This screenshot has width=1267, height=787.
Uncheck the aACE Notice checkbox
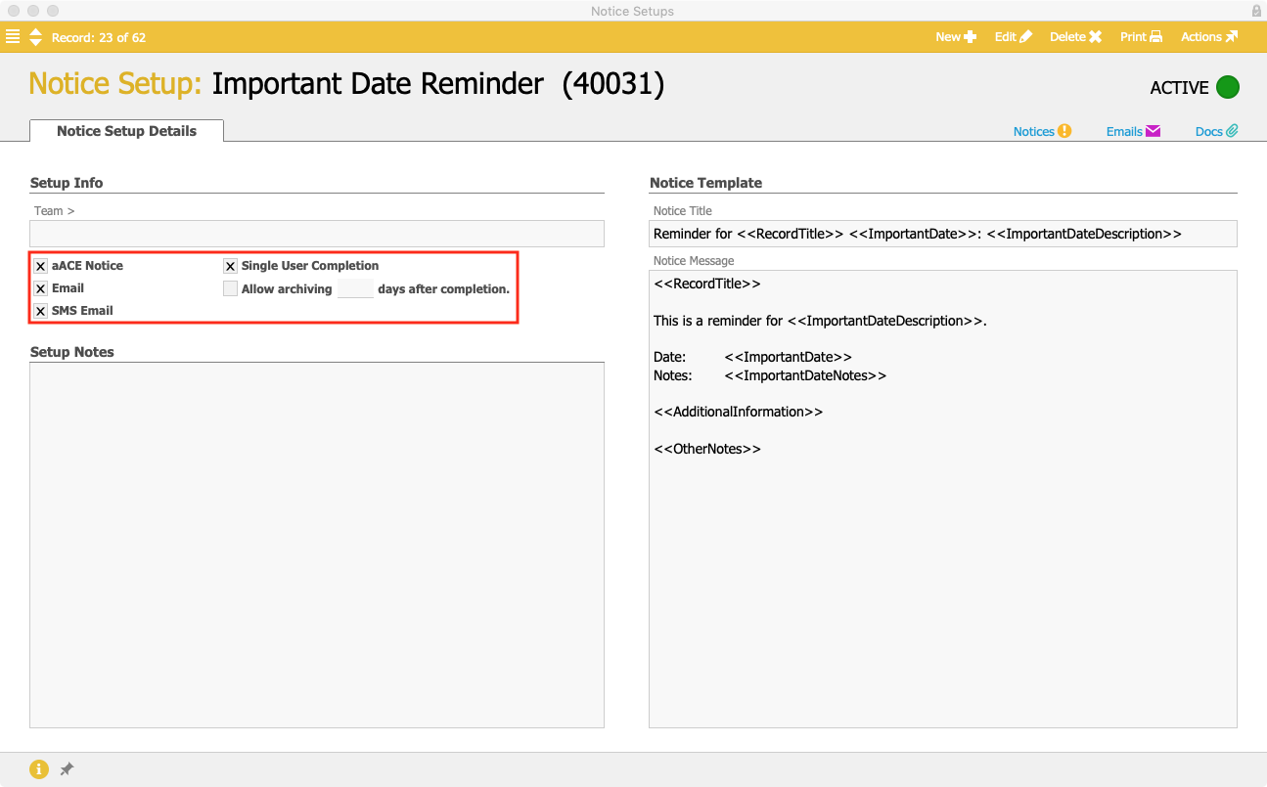click(41, 266)
